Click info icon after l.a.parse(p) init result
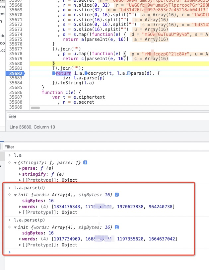The image size is (209, 270). tap(117, 227)
